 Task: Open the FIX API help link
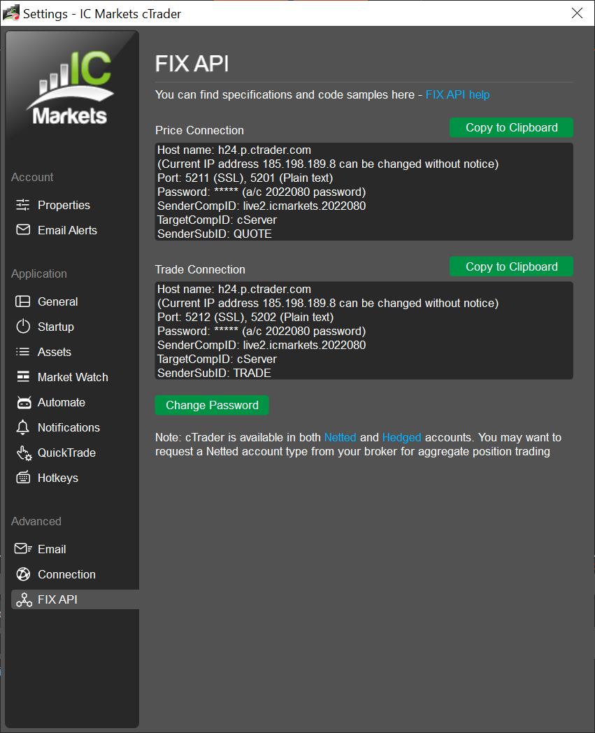click(x=457, y=94)
